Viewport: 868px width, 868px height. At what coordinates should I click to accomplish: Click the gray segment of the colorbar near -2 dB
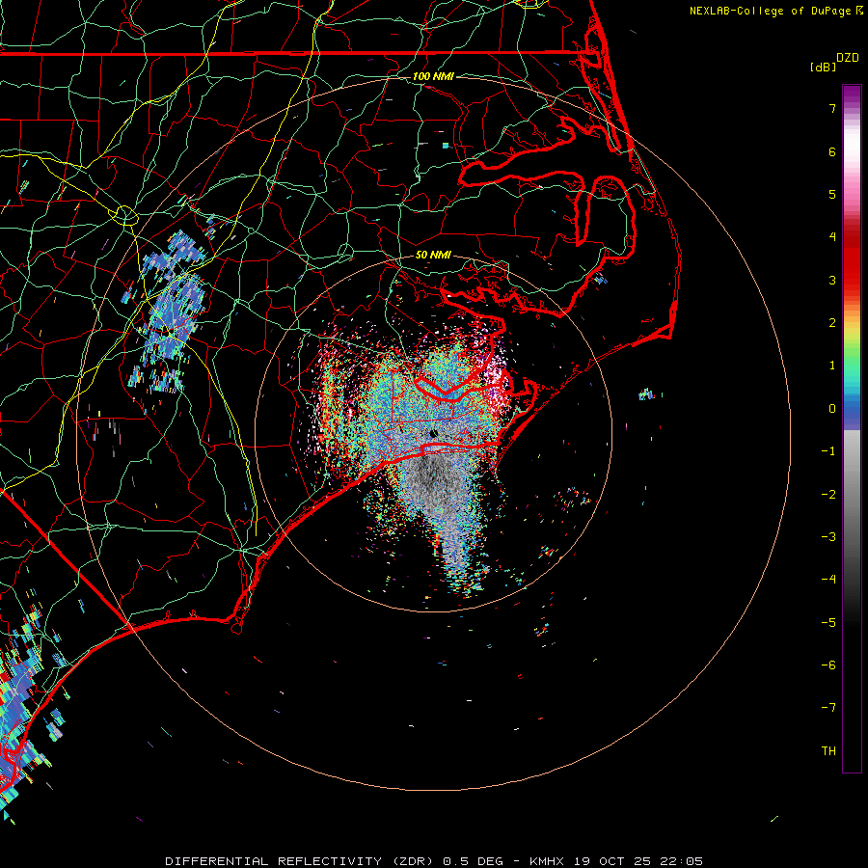point(852,495)
